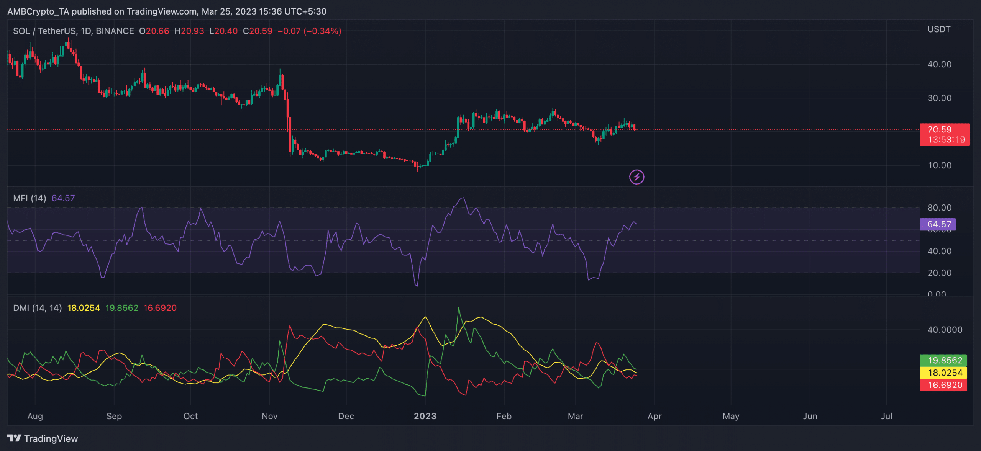
Task: Click the Apr label on the time axis
Action: point(655,416)
